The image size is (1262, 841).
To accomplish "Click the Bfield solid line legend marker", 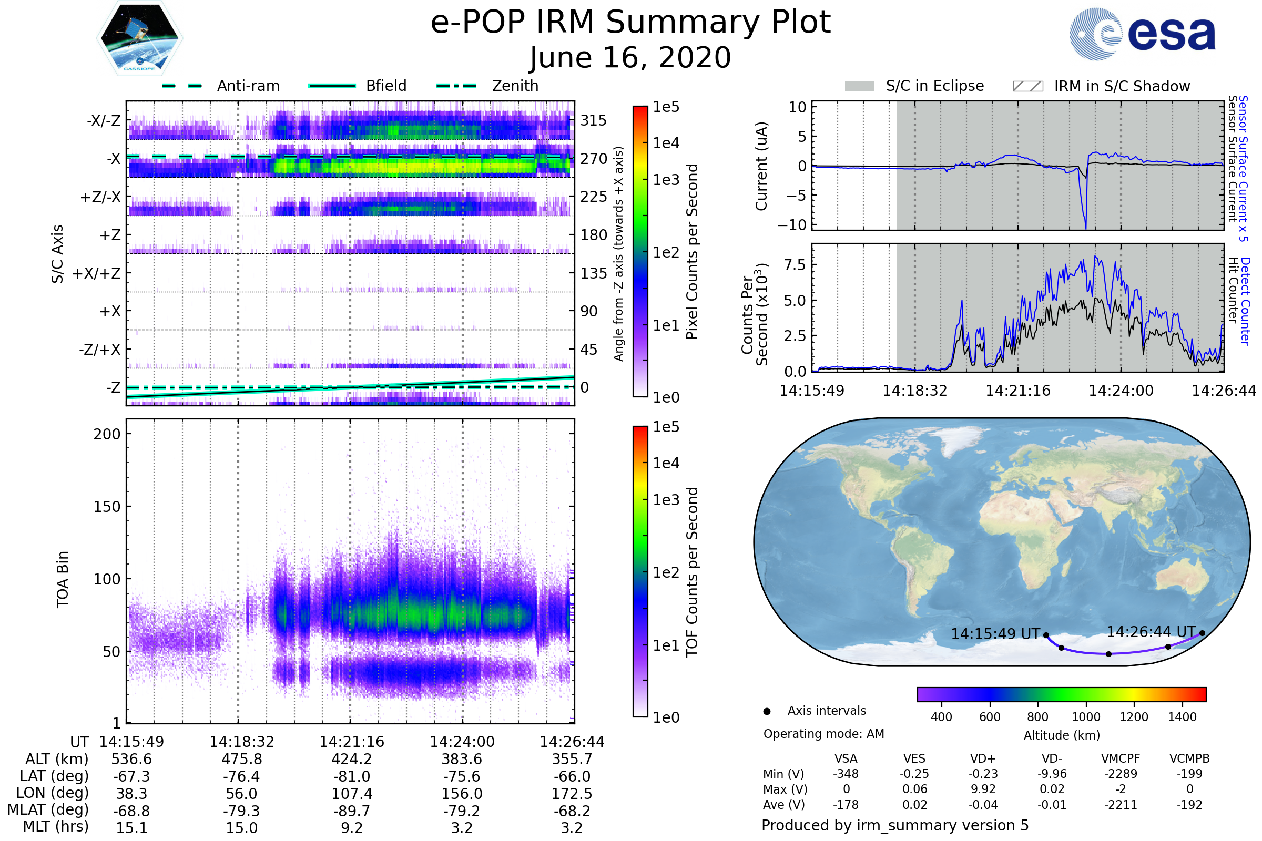I will click(x=332, y=86).
